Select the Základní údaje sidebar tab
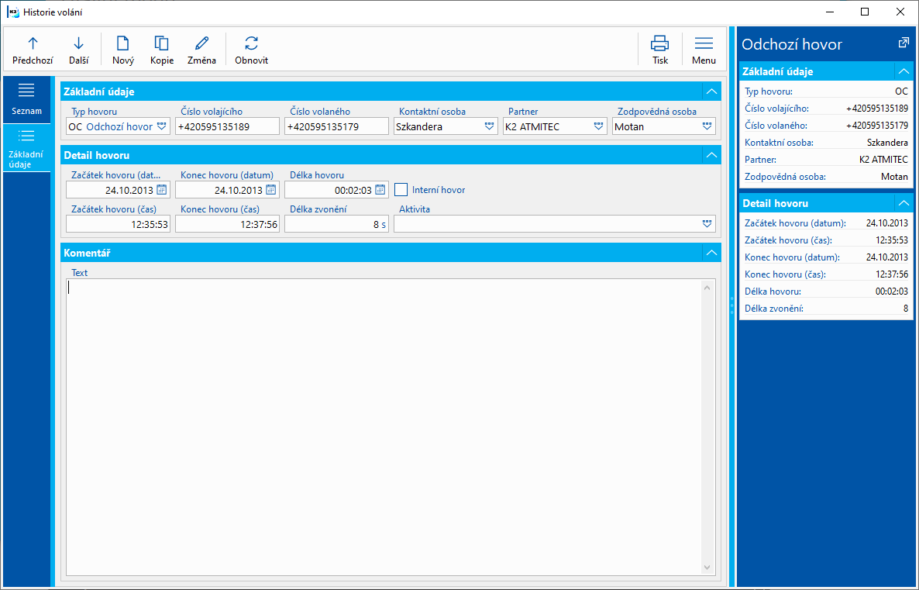 26,147
